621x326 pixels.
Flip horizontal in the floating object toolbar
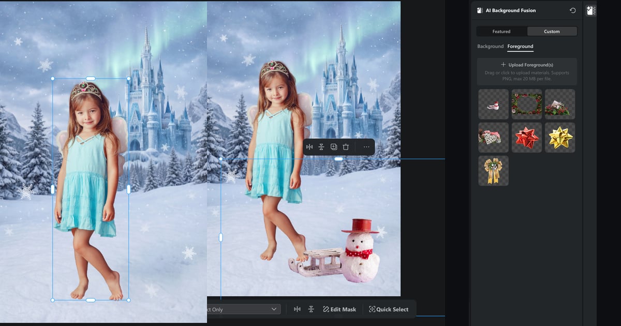point(309,147)
